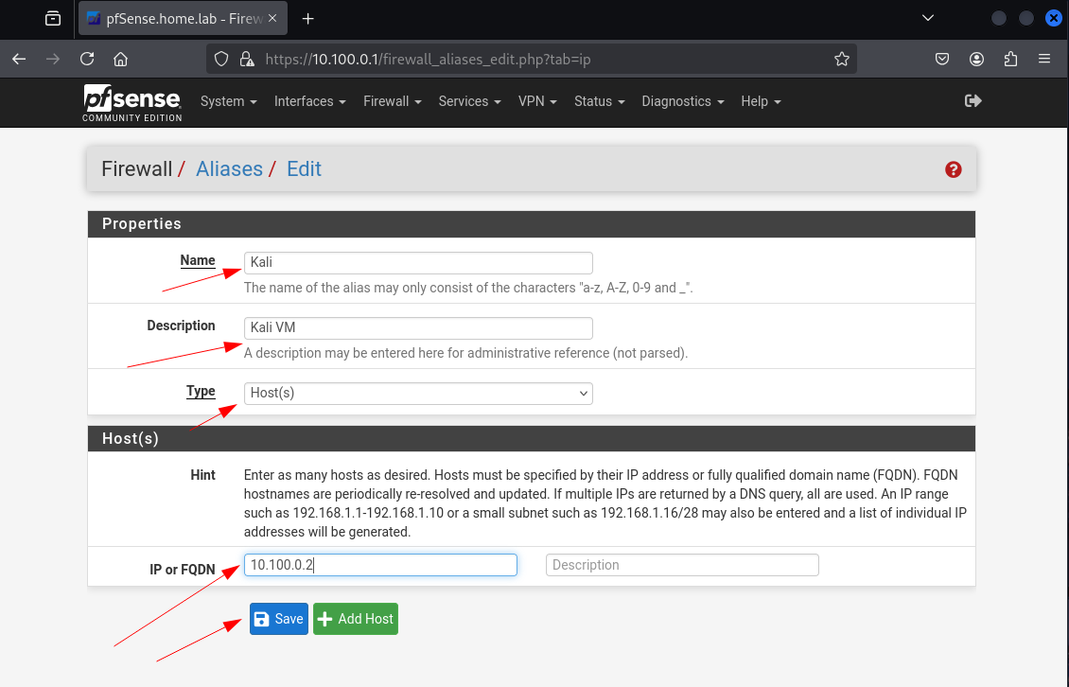
Task: Click the pfSense Community Edition logo
Action: pyautogui.click(x=132, y=103)
